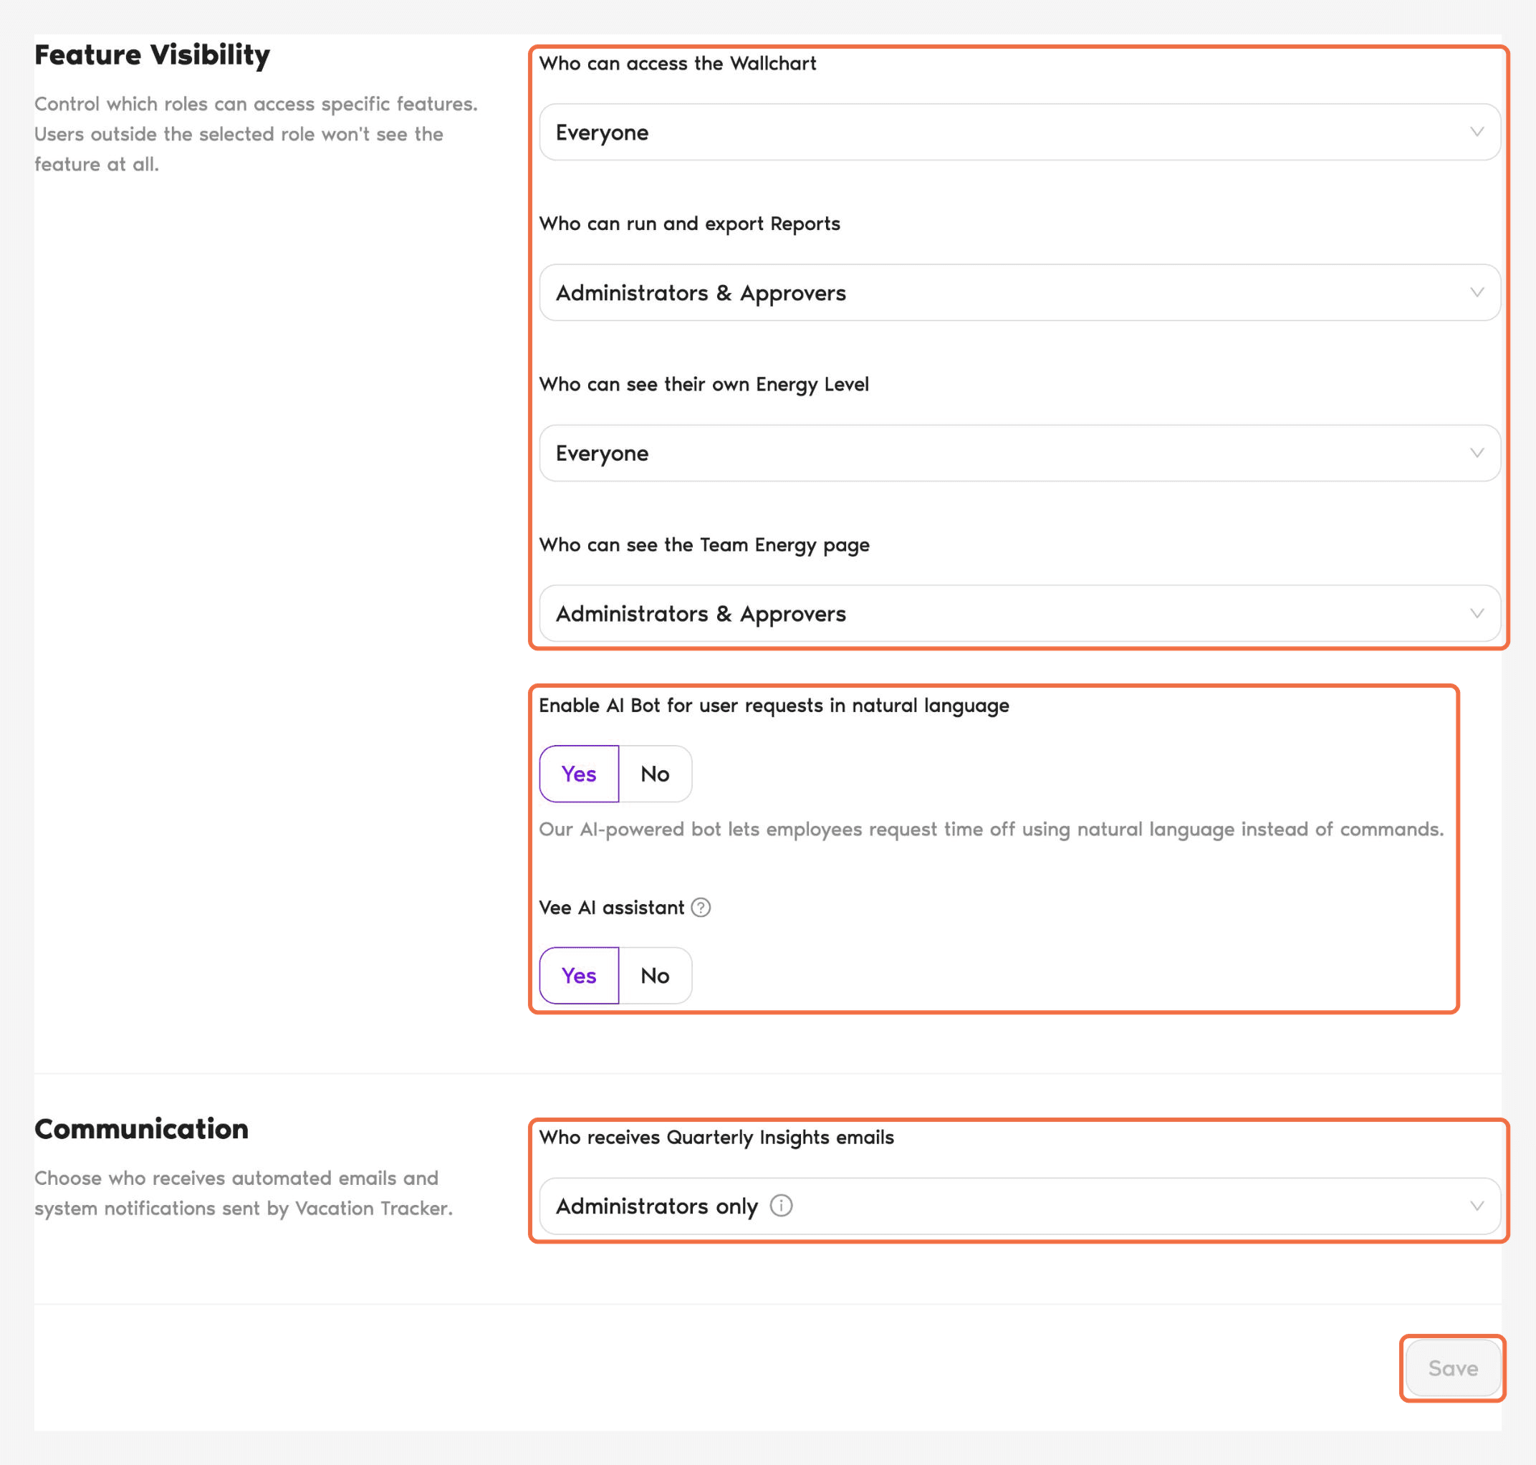
Task: Open the Team Energy page dropdown
Action: [1019, 613]
